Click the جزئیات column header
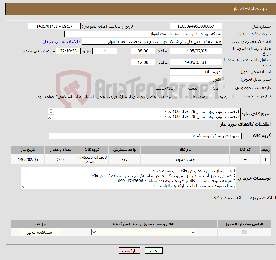 click(x=40, y=224)
